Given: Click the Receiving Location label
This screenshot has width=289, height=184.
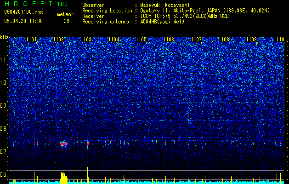Looking at the screenshot, I should point(107,11).
